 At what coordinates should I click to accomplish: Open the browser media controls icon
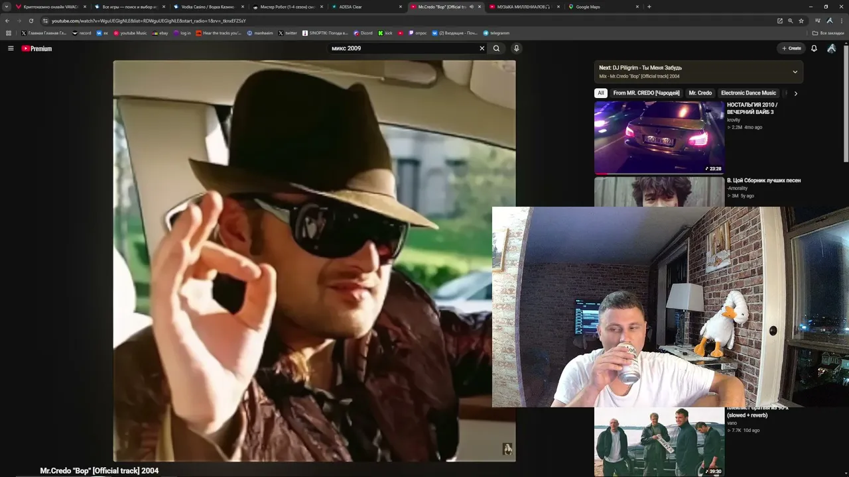(818, 21)
